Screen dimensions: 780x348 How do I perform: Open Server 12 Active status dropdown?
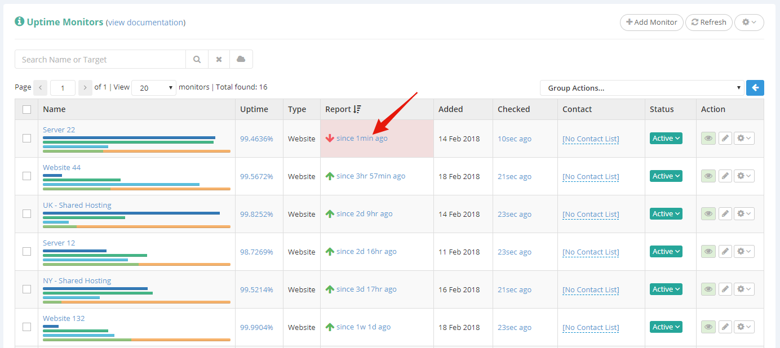tap(666, 252)
